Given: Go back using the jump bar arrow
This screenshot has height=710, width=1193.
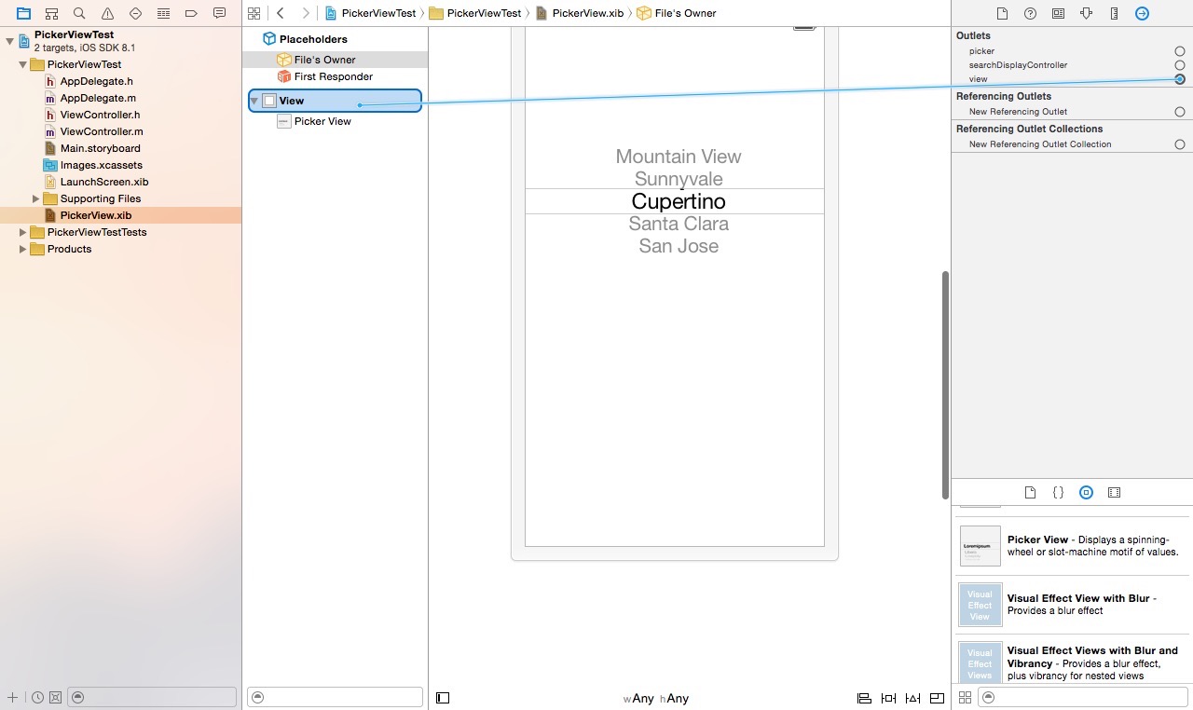Looking at the screenshot, I should (x=281, y=13).
